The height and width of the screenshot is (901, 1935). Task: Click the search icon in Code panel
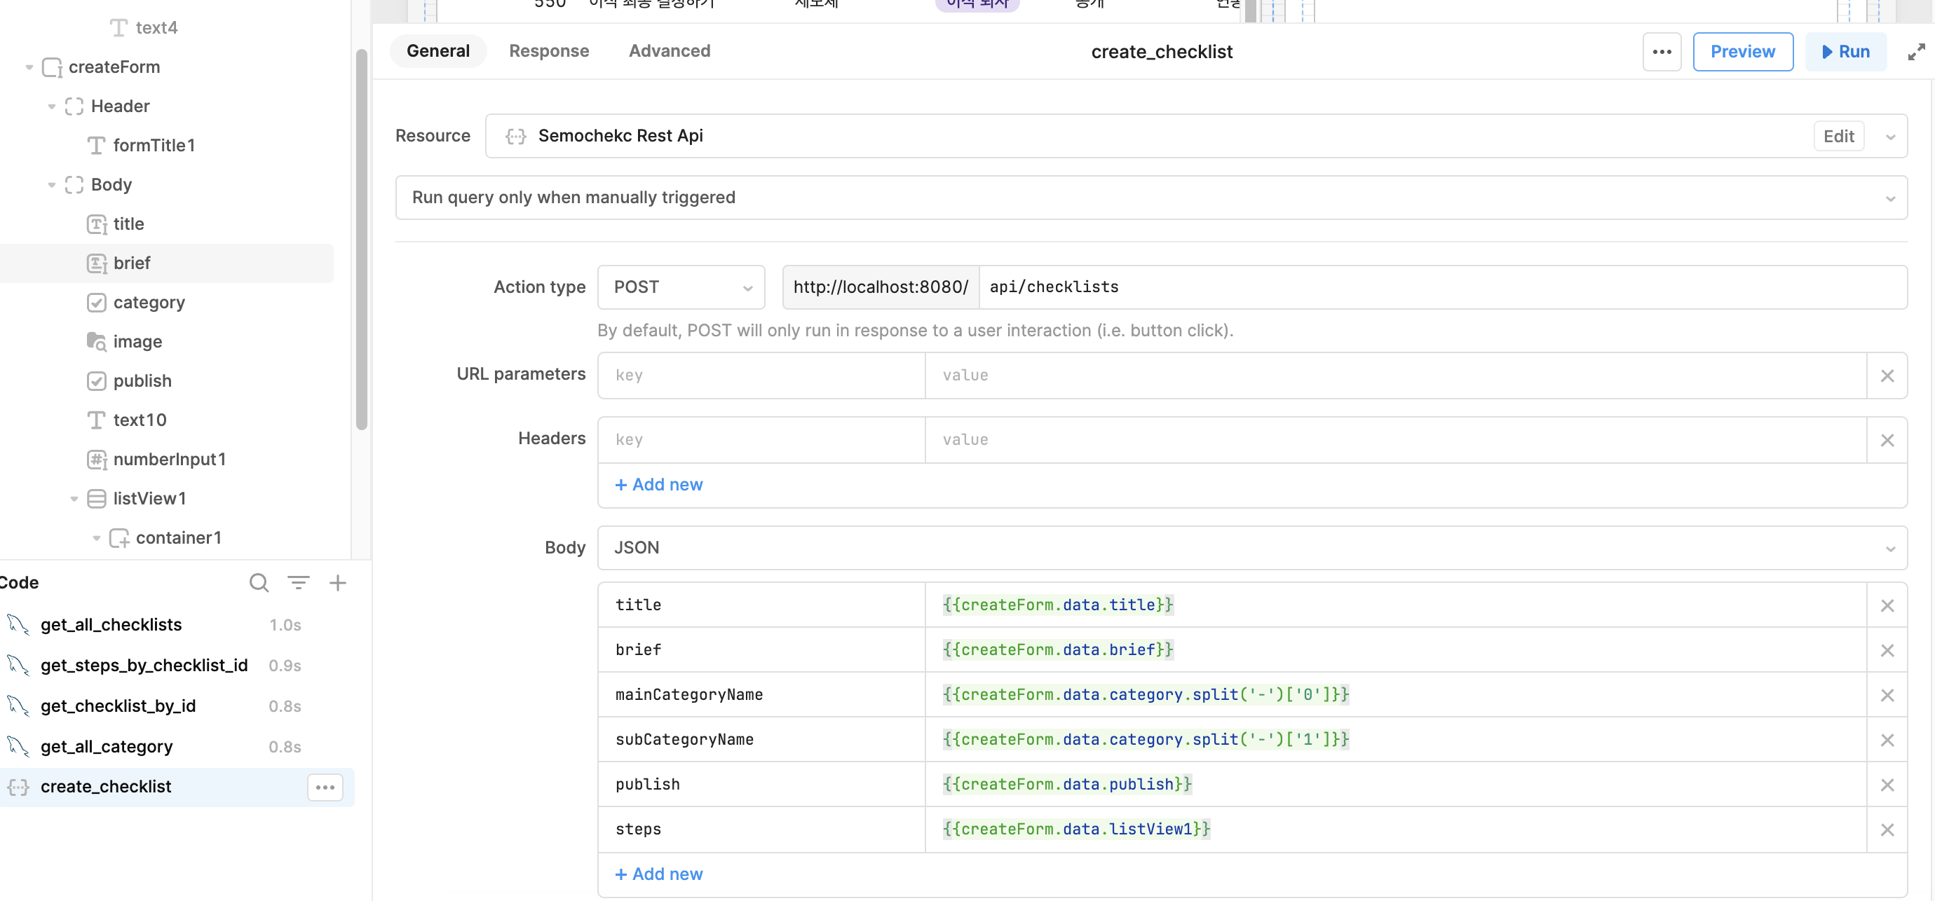point(259,583)
